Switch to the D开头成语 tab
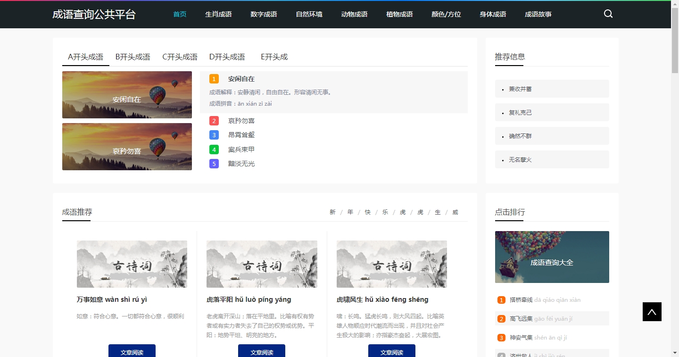 [x=227, y=57]
